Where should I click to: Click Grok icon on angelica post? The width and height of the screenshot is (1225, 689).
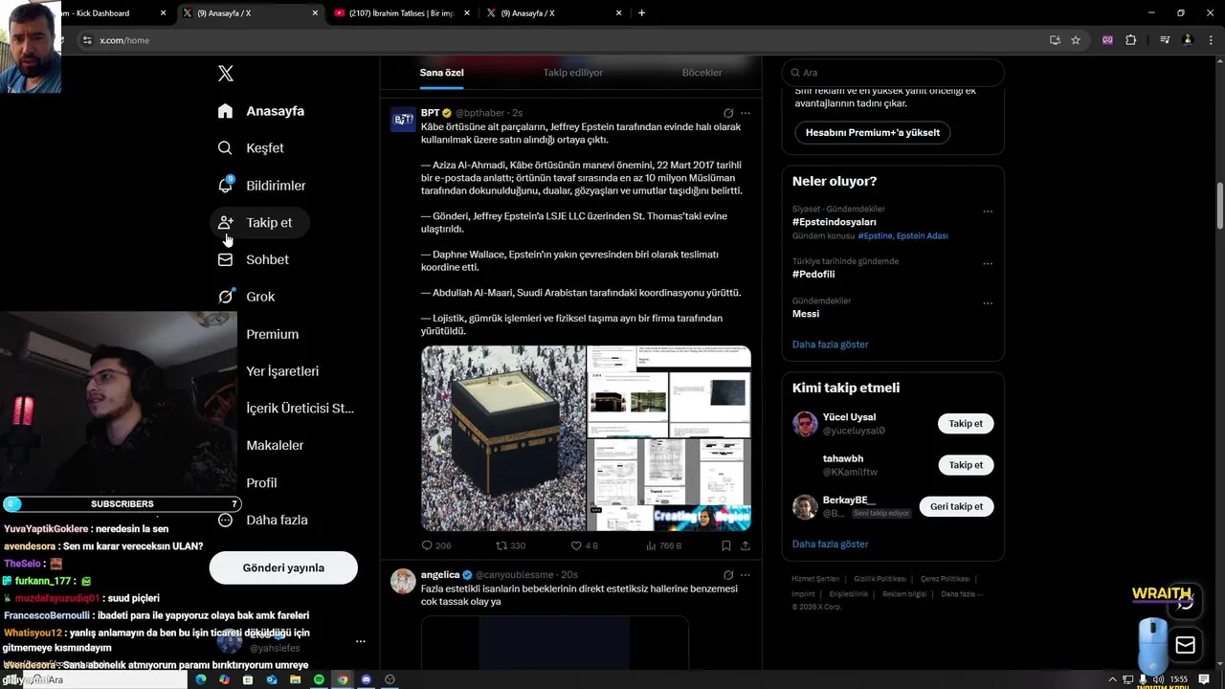728,575
